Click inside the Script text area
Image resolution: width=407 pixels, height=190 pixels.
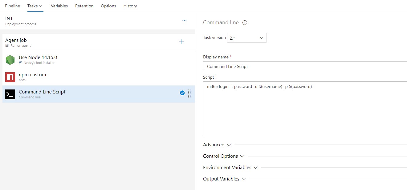305,111
